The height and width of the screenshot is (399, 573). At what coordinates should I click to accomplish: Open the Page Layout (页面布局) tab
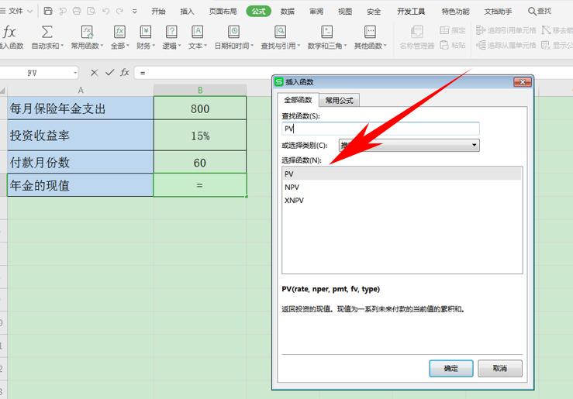[223, 12]
